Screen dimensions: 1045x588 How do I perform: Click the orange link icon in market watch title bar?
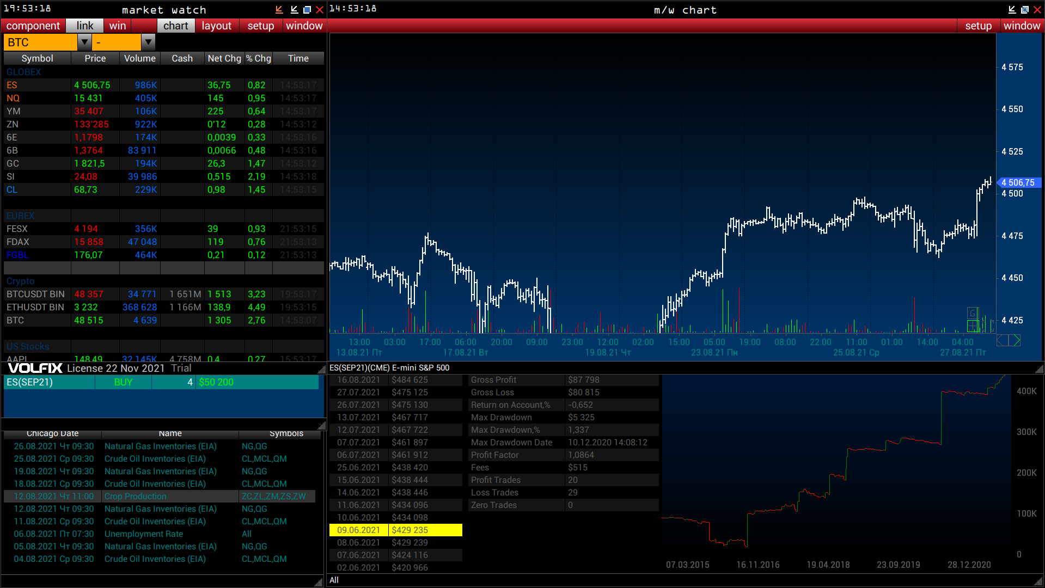pos(279,9)
